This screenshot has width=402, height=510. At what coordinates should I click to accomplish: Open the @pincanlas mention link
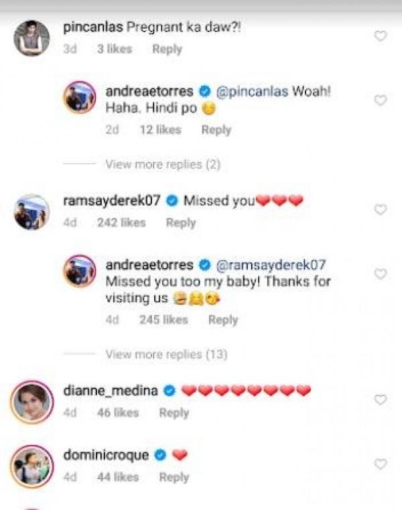[252, 92]
